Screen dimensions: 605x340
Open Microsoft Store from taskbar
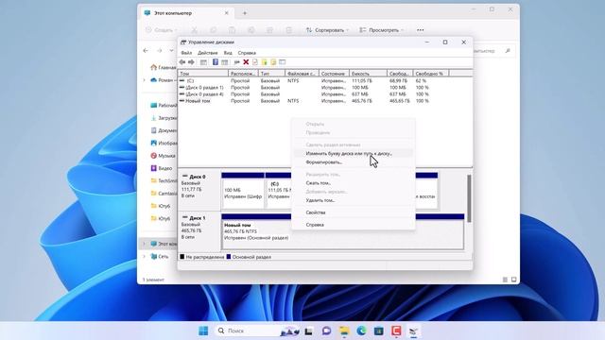point(378,331)
